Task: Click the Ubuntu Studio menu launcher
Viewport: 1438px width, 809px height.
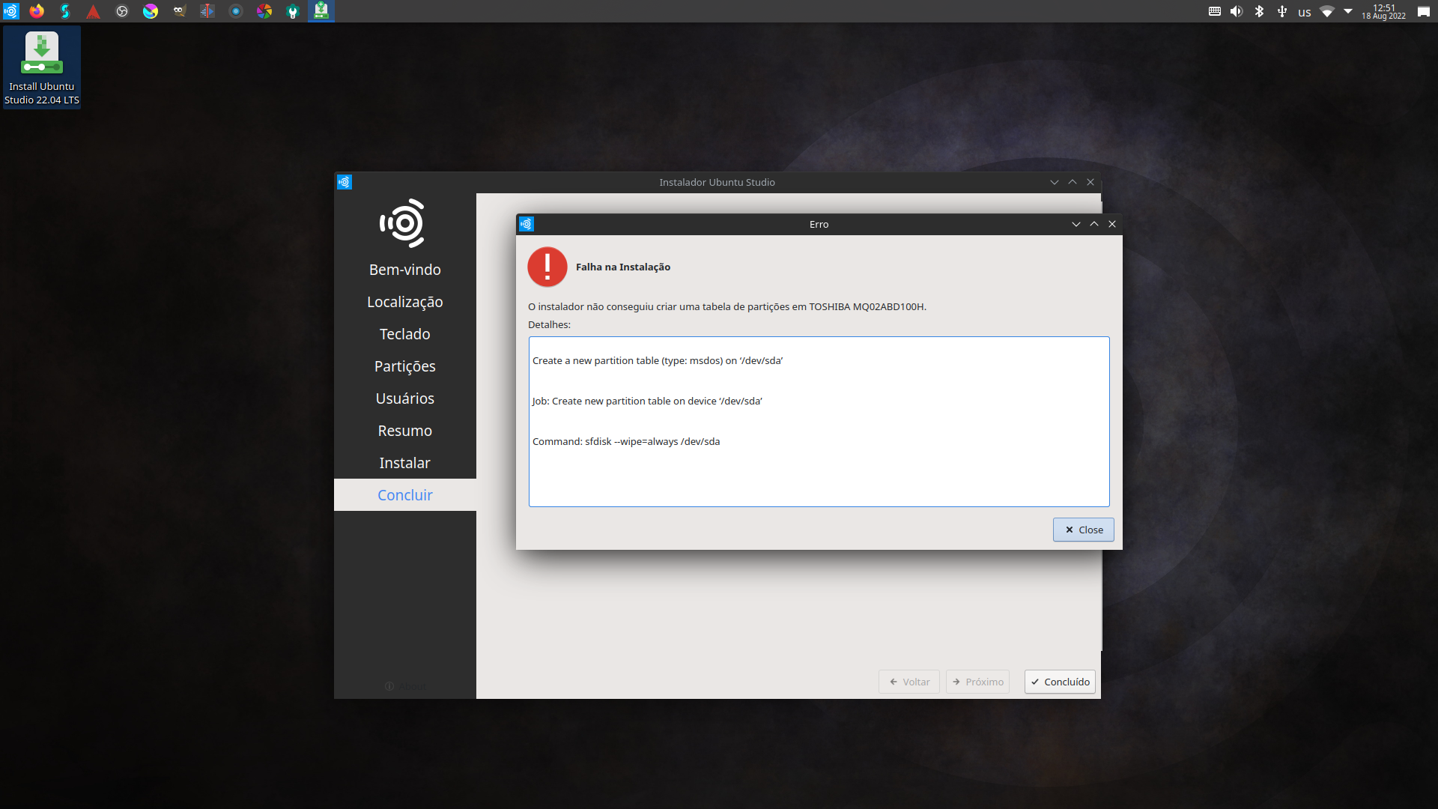Action: click(x=10, y=11)
